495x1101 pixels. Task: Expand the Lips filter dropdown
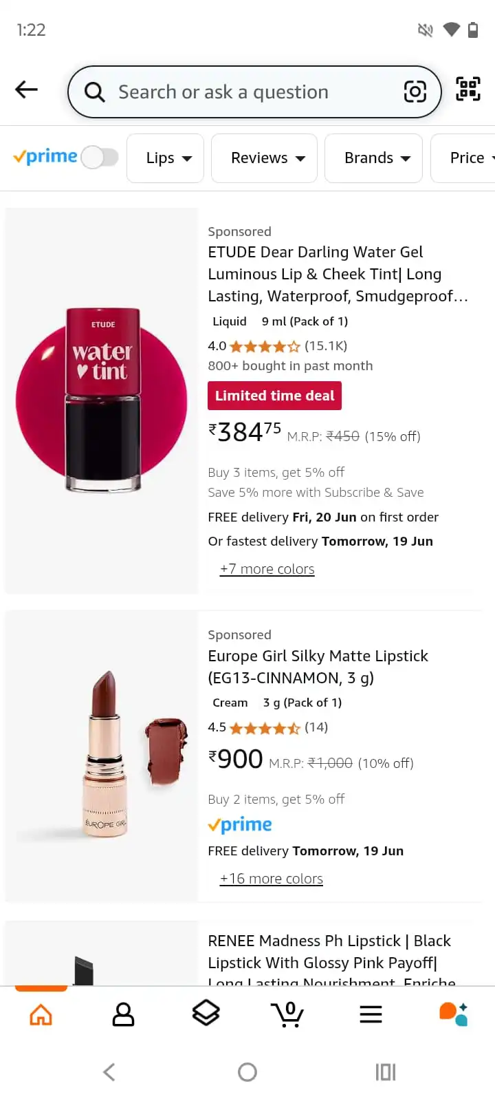coord(165,158)
